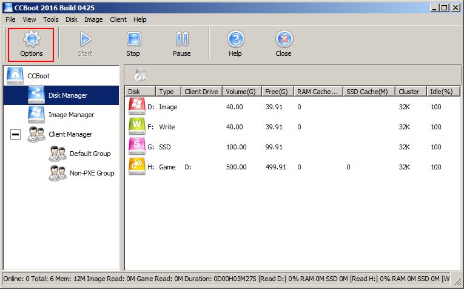Click the disk refresh icon above the disk table
Viewport: 464px width, 289px height.
click(140, 75)
